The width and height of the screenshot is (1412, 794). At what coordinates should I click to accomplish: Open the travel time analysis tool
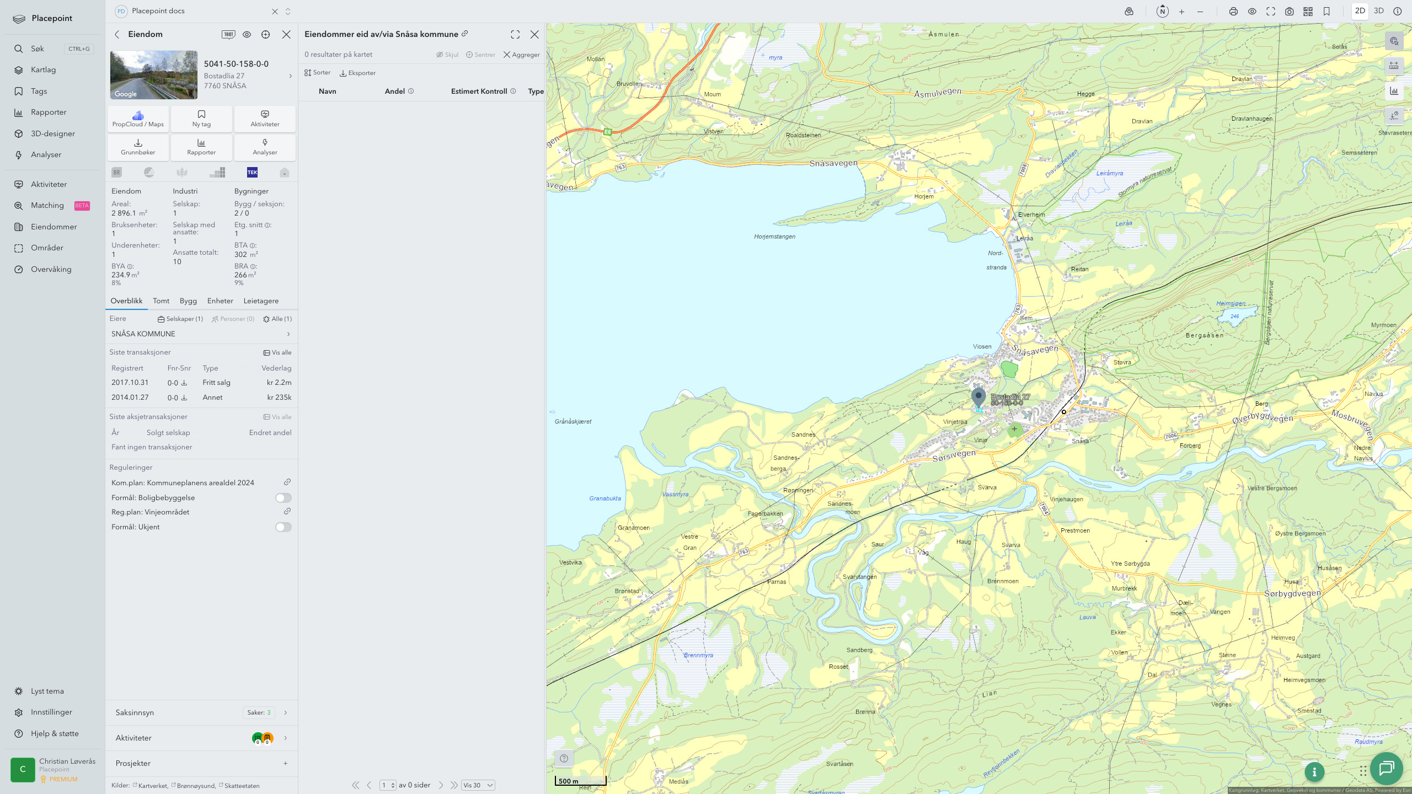pos(1394,116)
